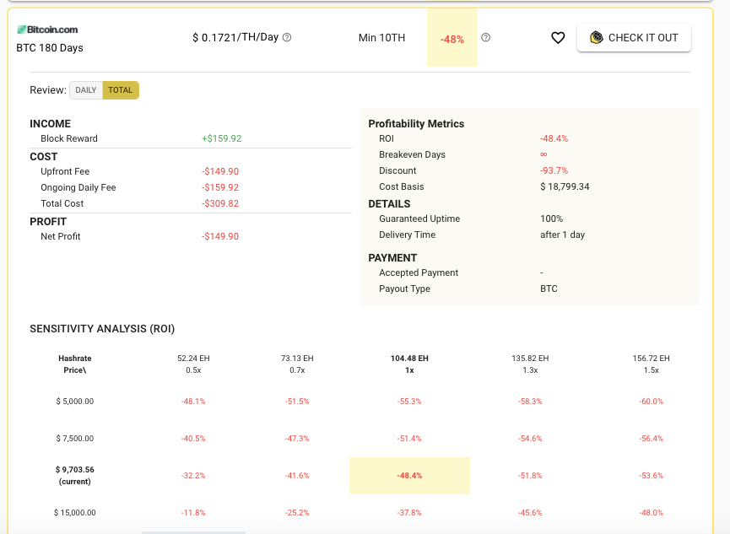The image size is (730, 534).
Task: Switch review to DAILY
Action: click(x=86, y=90)
